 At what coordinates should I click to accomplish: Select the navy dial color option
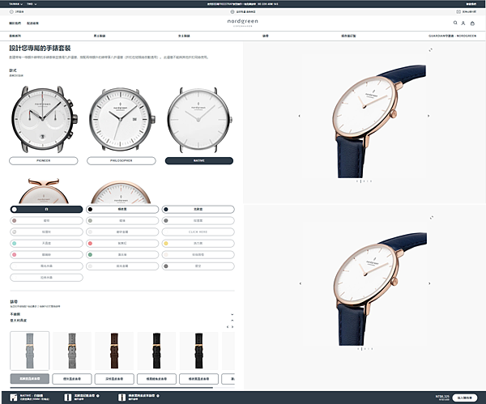point(198,210)
